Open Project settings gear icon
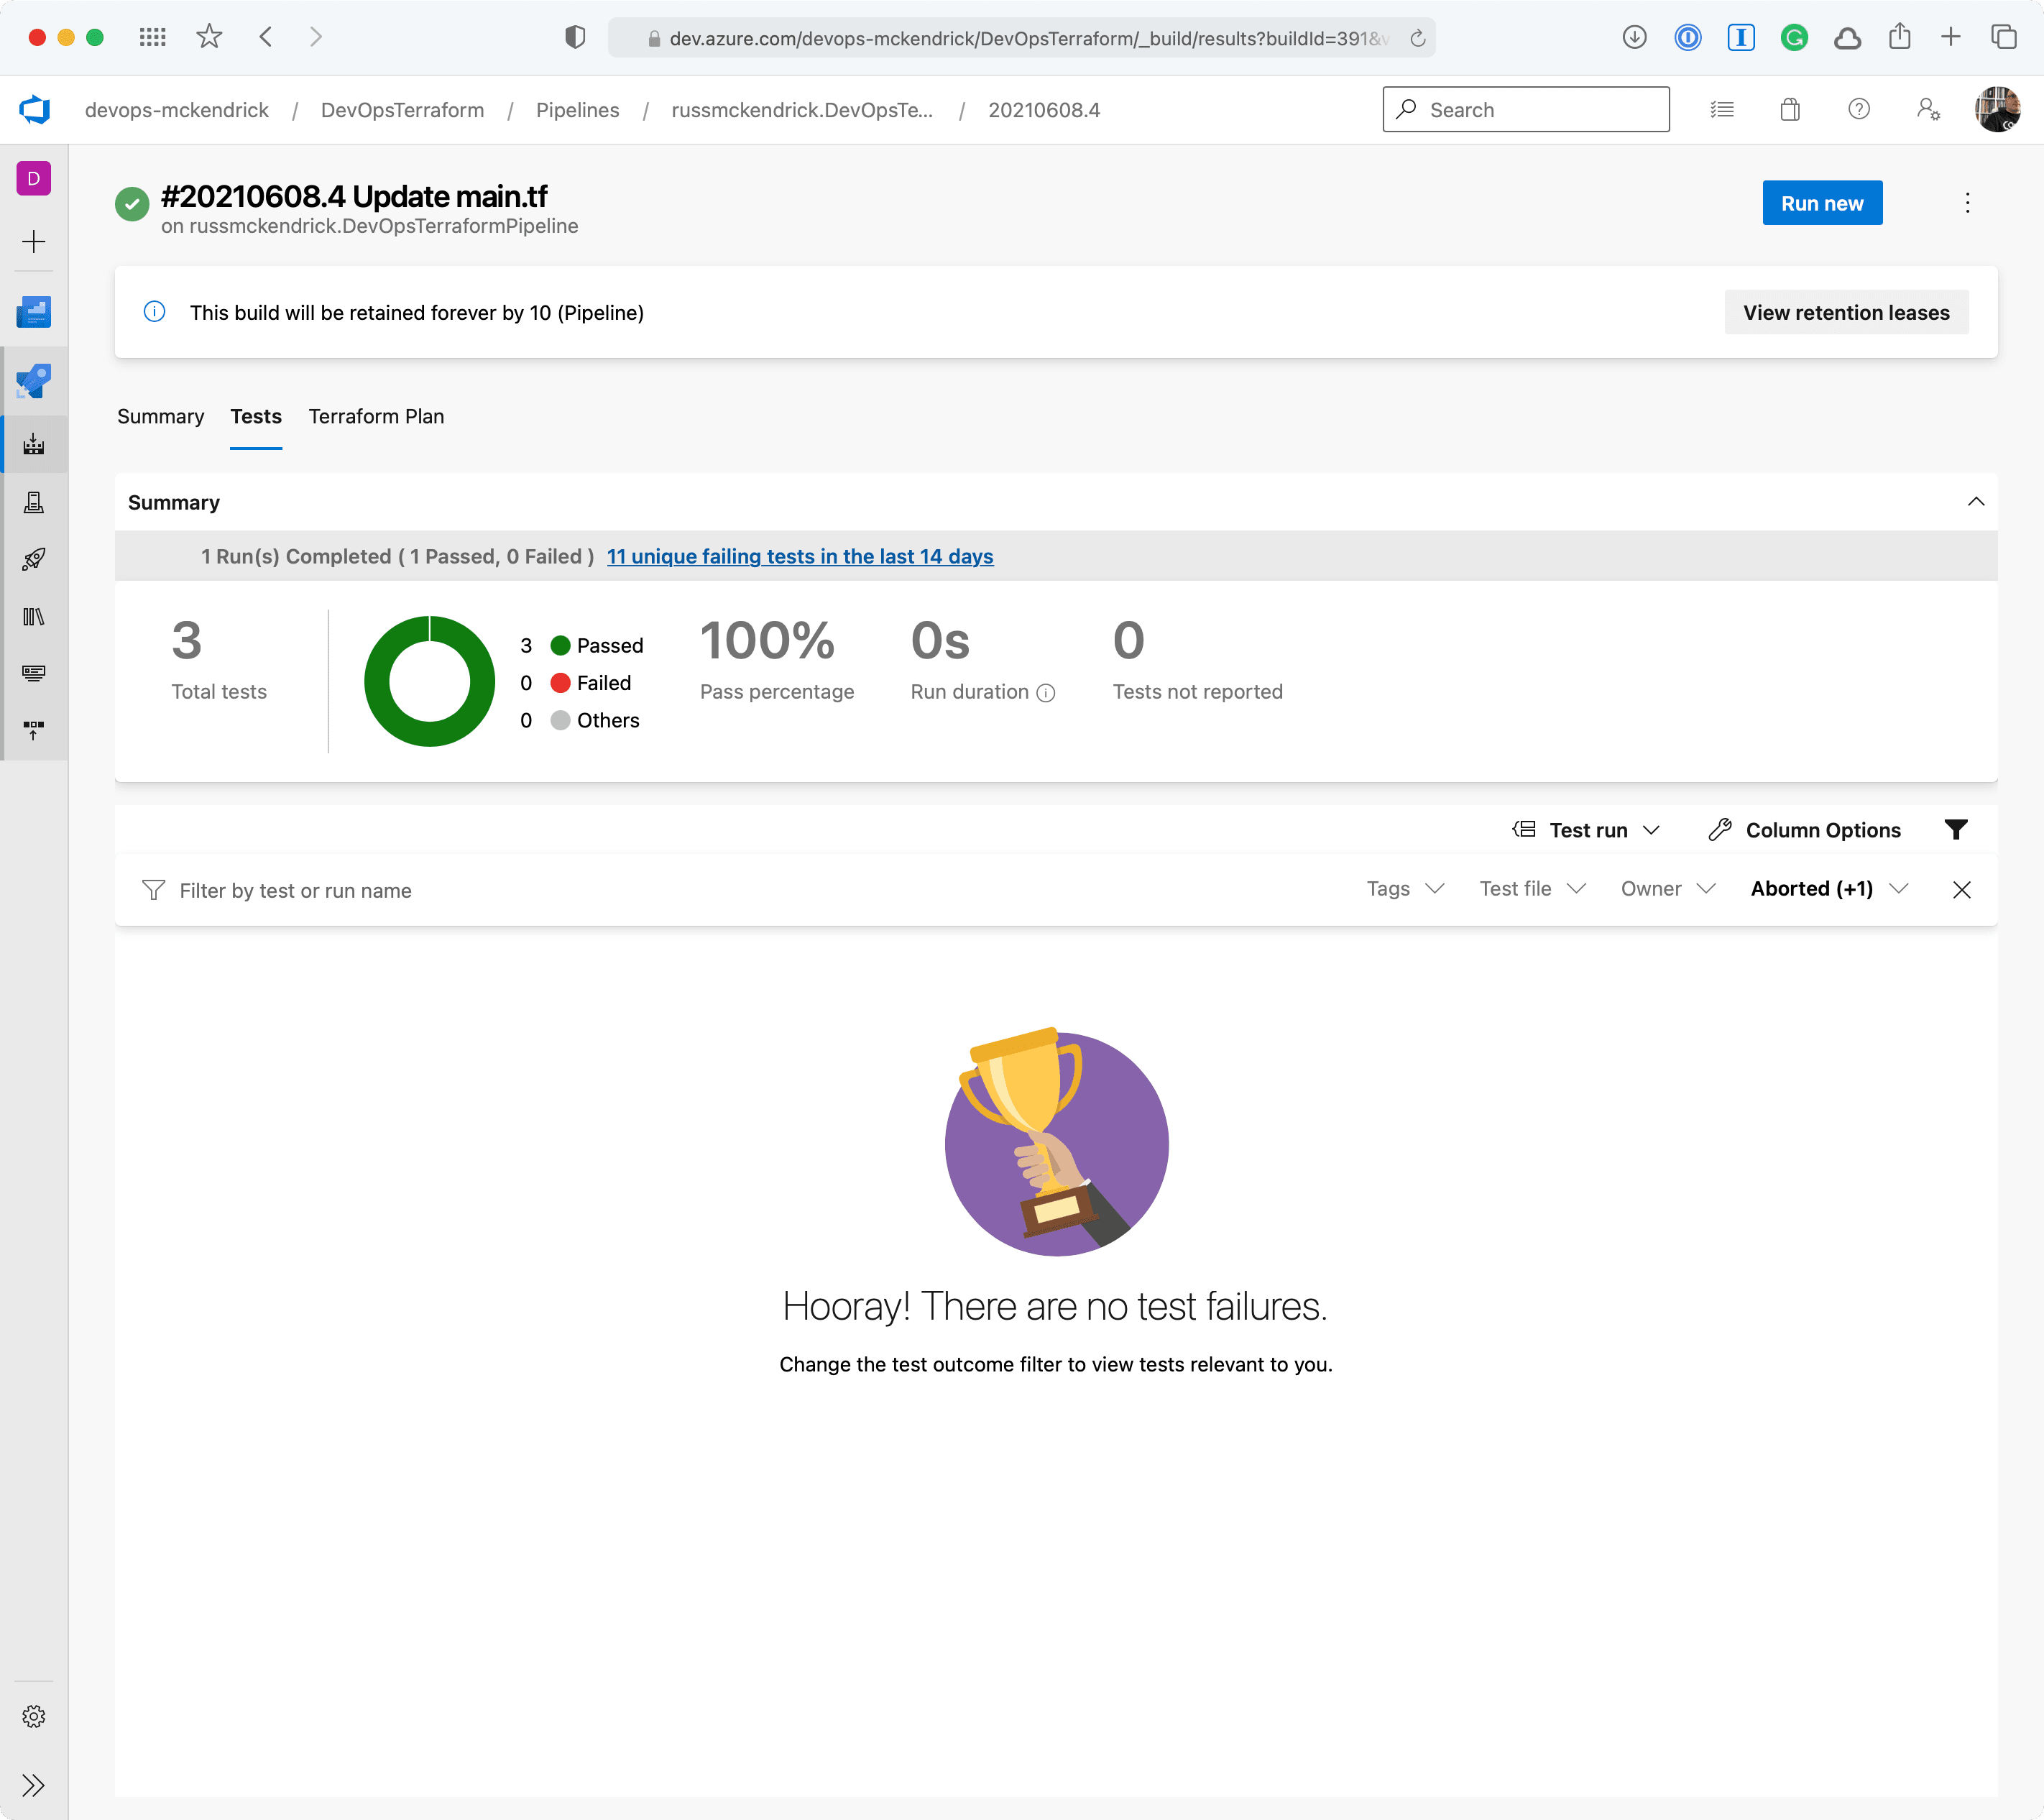 tap(34, 1716)
